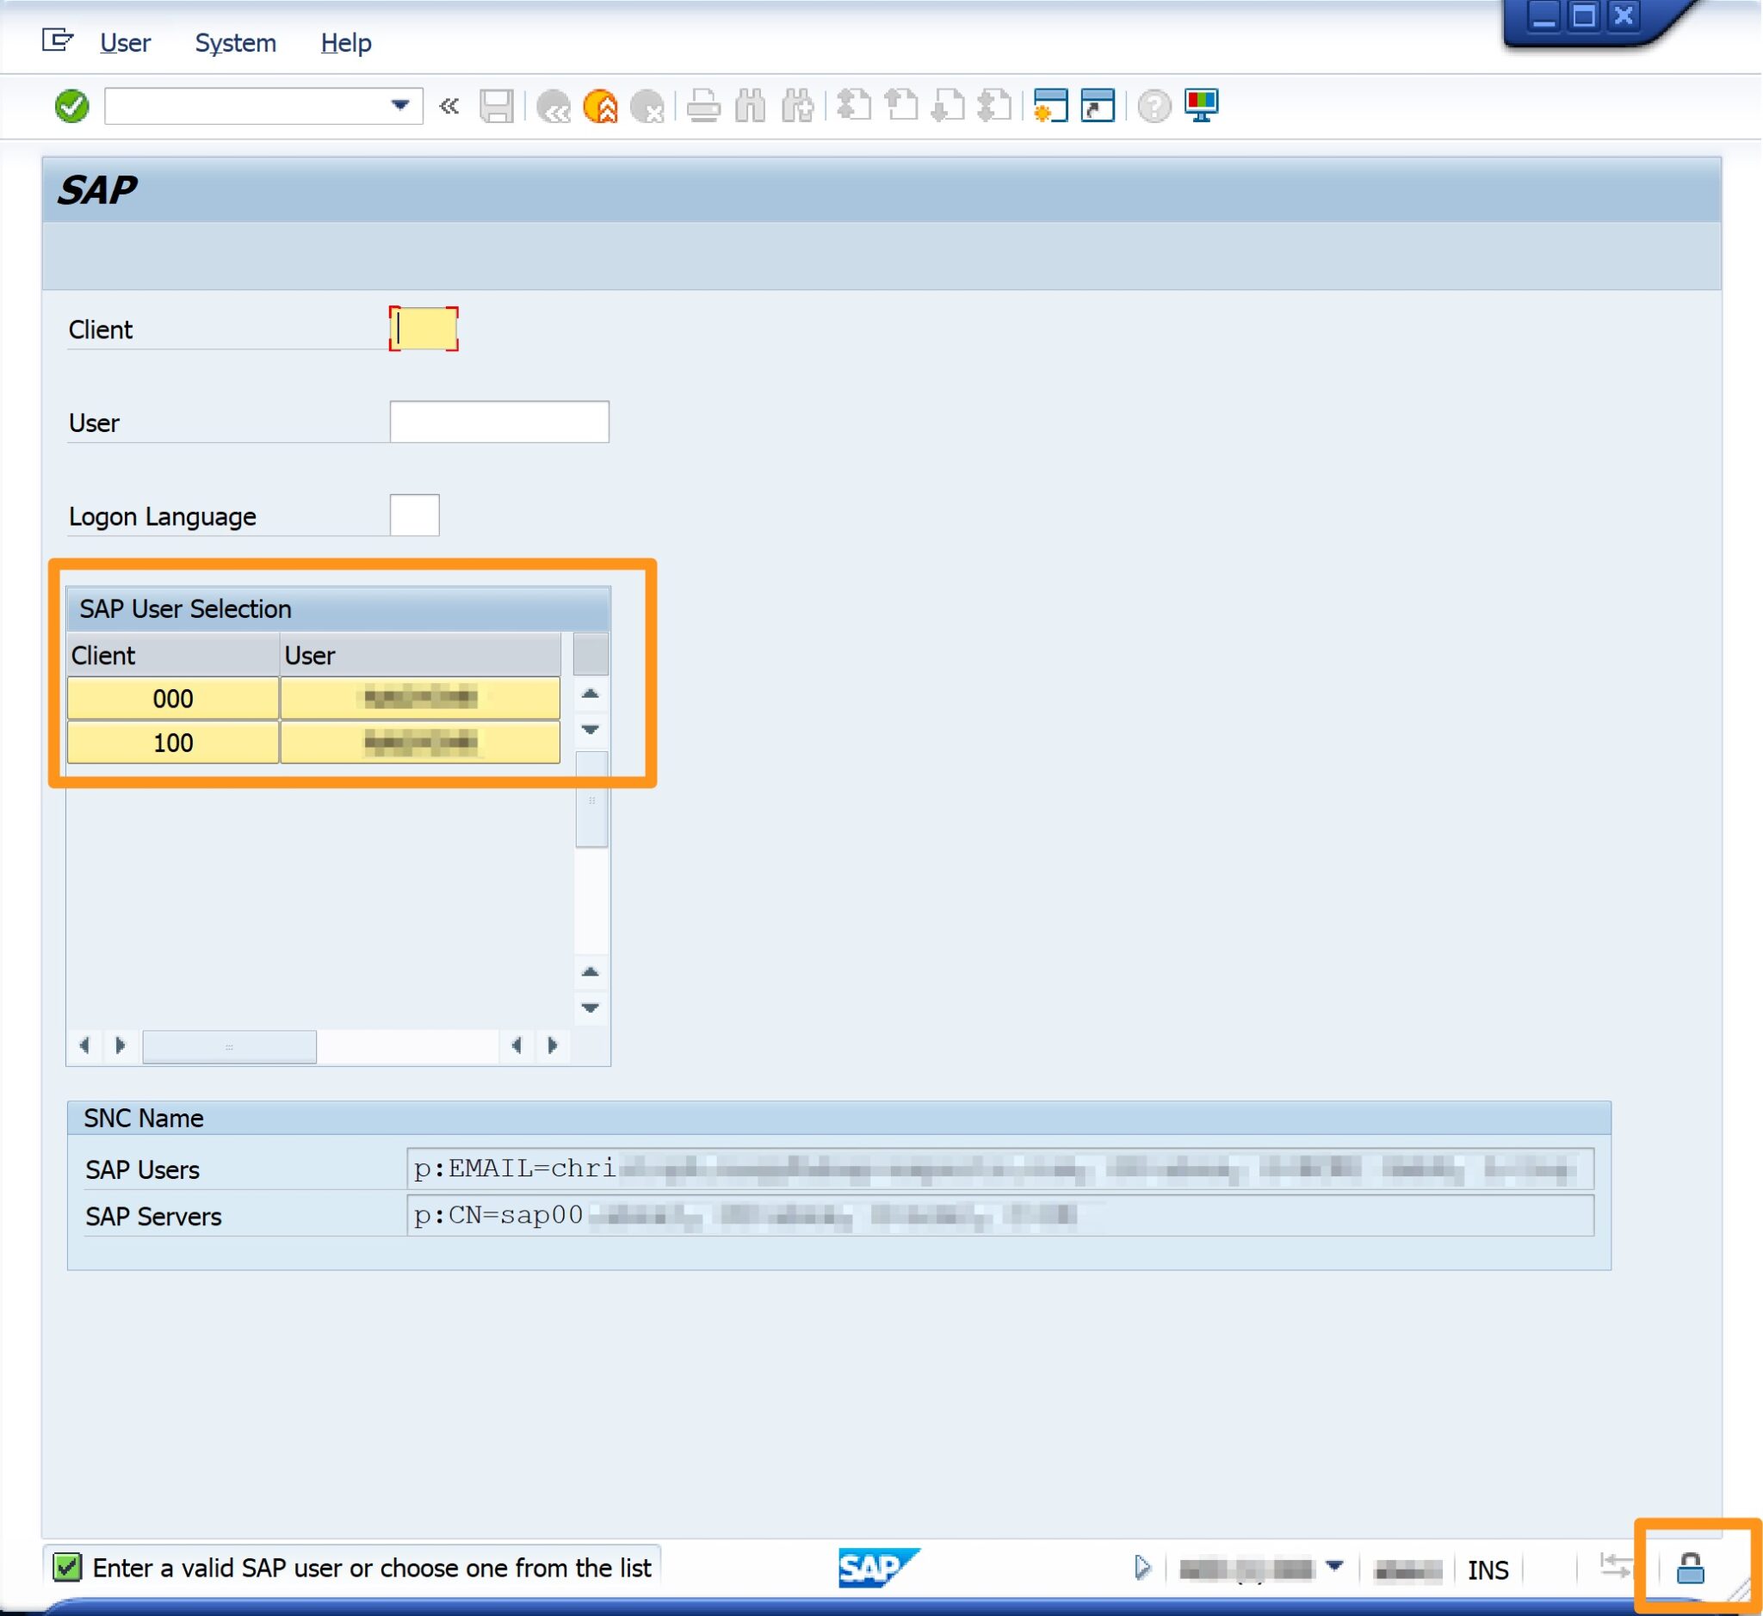Select the row for client 100
Screen dimensions: 1763x1616
(172, 743)
